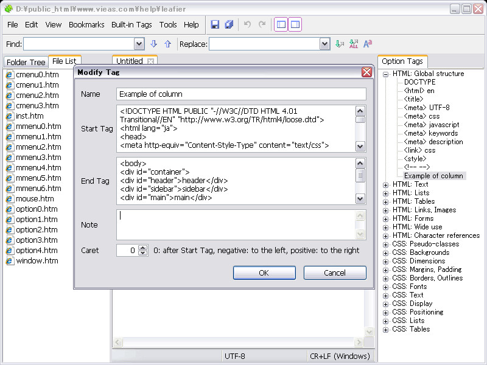Click the Replace All icon
This screenshot has width=487, height=365.
(x=354, y=44)
